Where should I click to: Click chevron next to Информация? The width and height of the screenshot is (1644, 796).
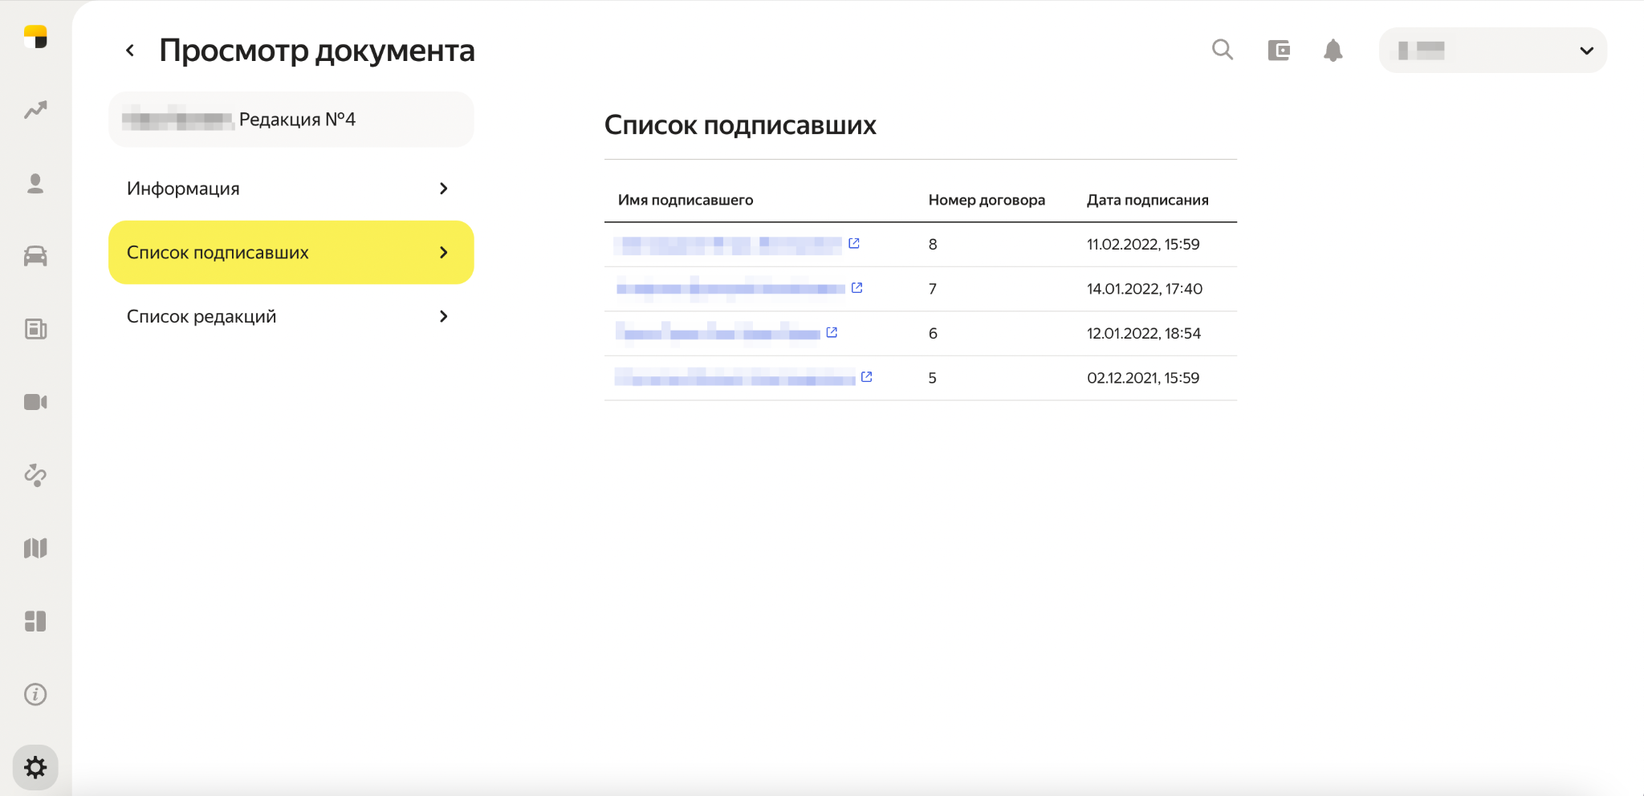click(x=444, y=189)
